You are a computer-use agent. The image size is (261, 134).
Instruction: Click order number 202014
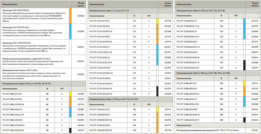coord(255,57)
